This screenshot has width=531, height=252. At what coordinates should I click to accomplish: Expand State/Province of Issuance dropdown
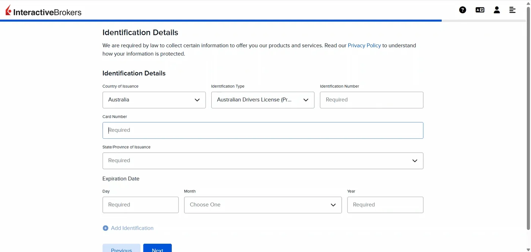tap(263, 161)
